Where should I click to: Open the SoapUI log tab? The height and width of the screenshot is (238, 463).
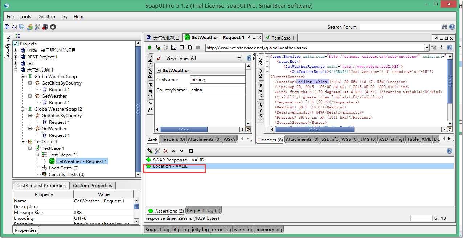tap(157, 229)
